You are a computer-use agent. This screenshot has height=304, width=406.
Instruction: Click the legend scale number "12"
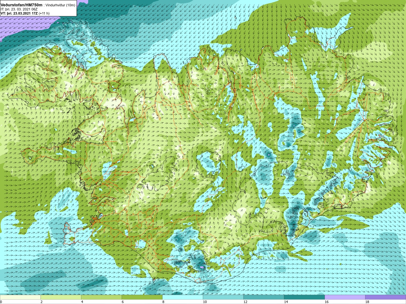tap(245, 302)
